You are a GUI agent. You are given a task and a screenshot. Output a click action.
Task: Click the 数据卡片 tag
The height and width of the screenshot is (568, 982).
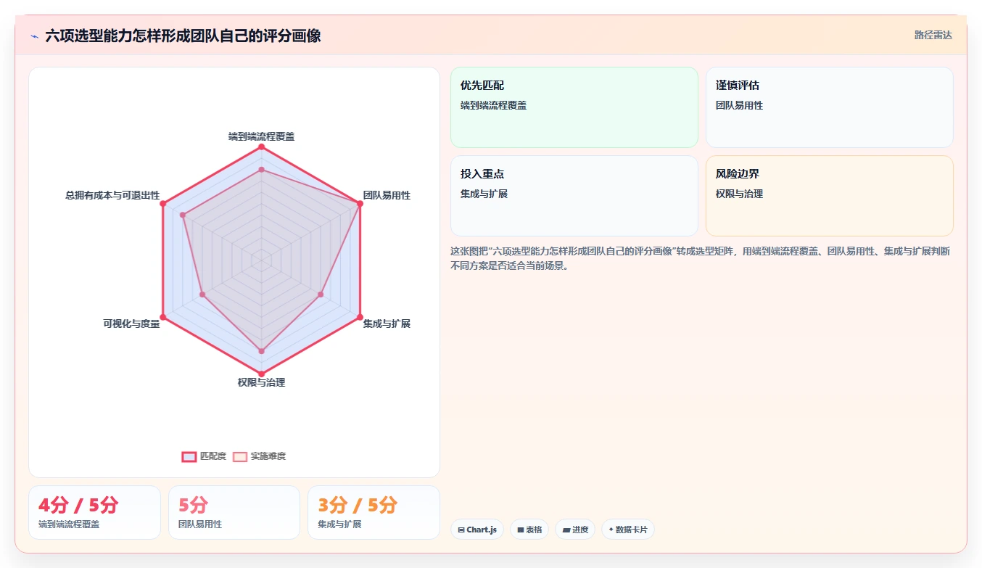click(x=627, y=530)
